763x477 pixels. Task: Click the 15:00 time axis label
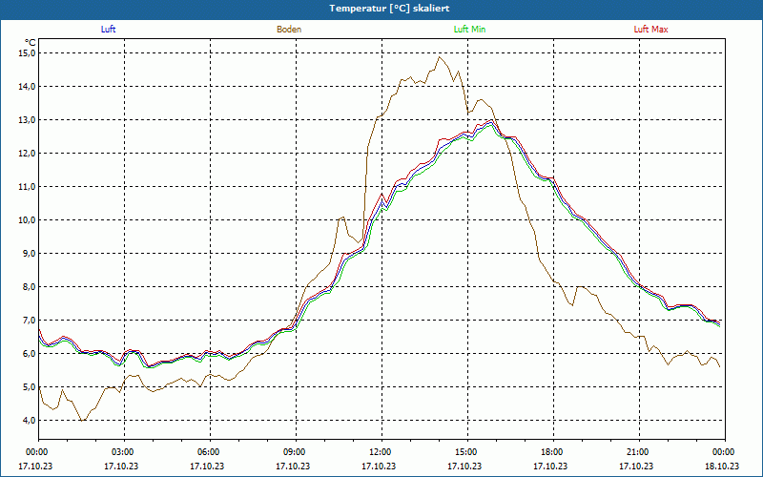(x=467, y=452)
